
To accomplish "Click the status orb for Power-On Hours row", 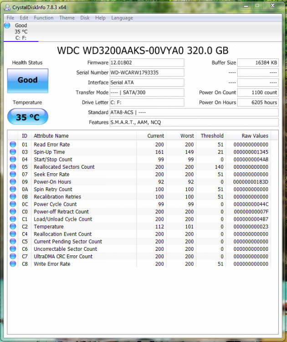I will tap(13, 181).
